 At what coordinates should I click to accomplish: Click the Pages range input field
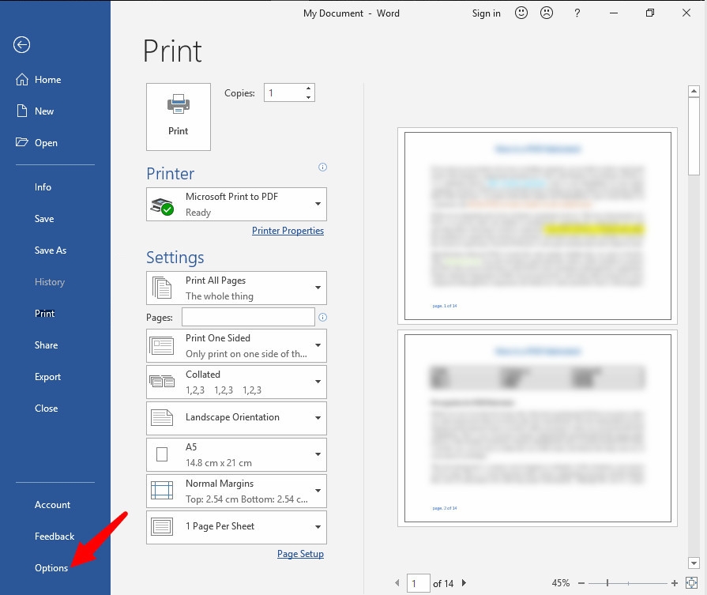(x=248, y=317)
